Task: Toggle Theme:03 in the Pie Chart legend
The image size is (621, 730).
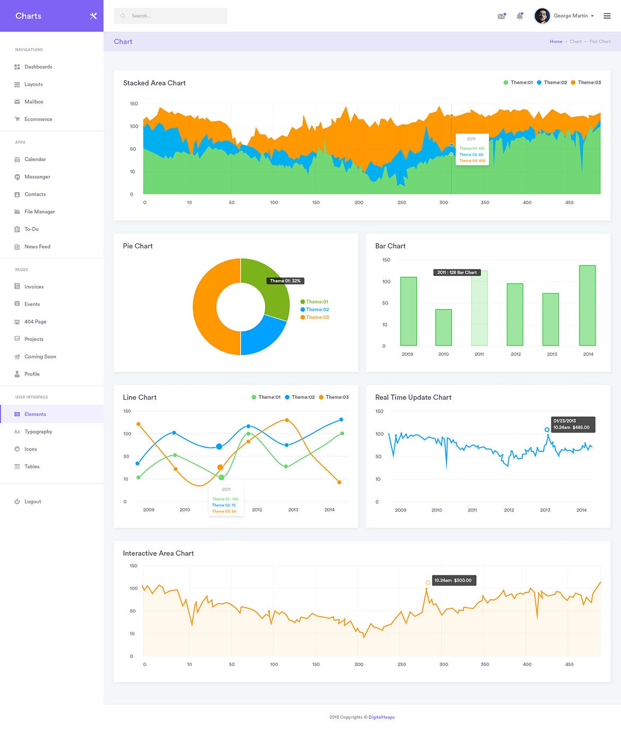Action: [316, 317]
